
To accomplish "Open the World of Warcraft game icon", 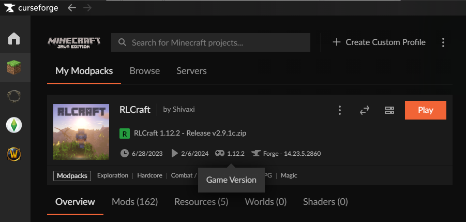I will click(x=14, y=154).
